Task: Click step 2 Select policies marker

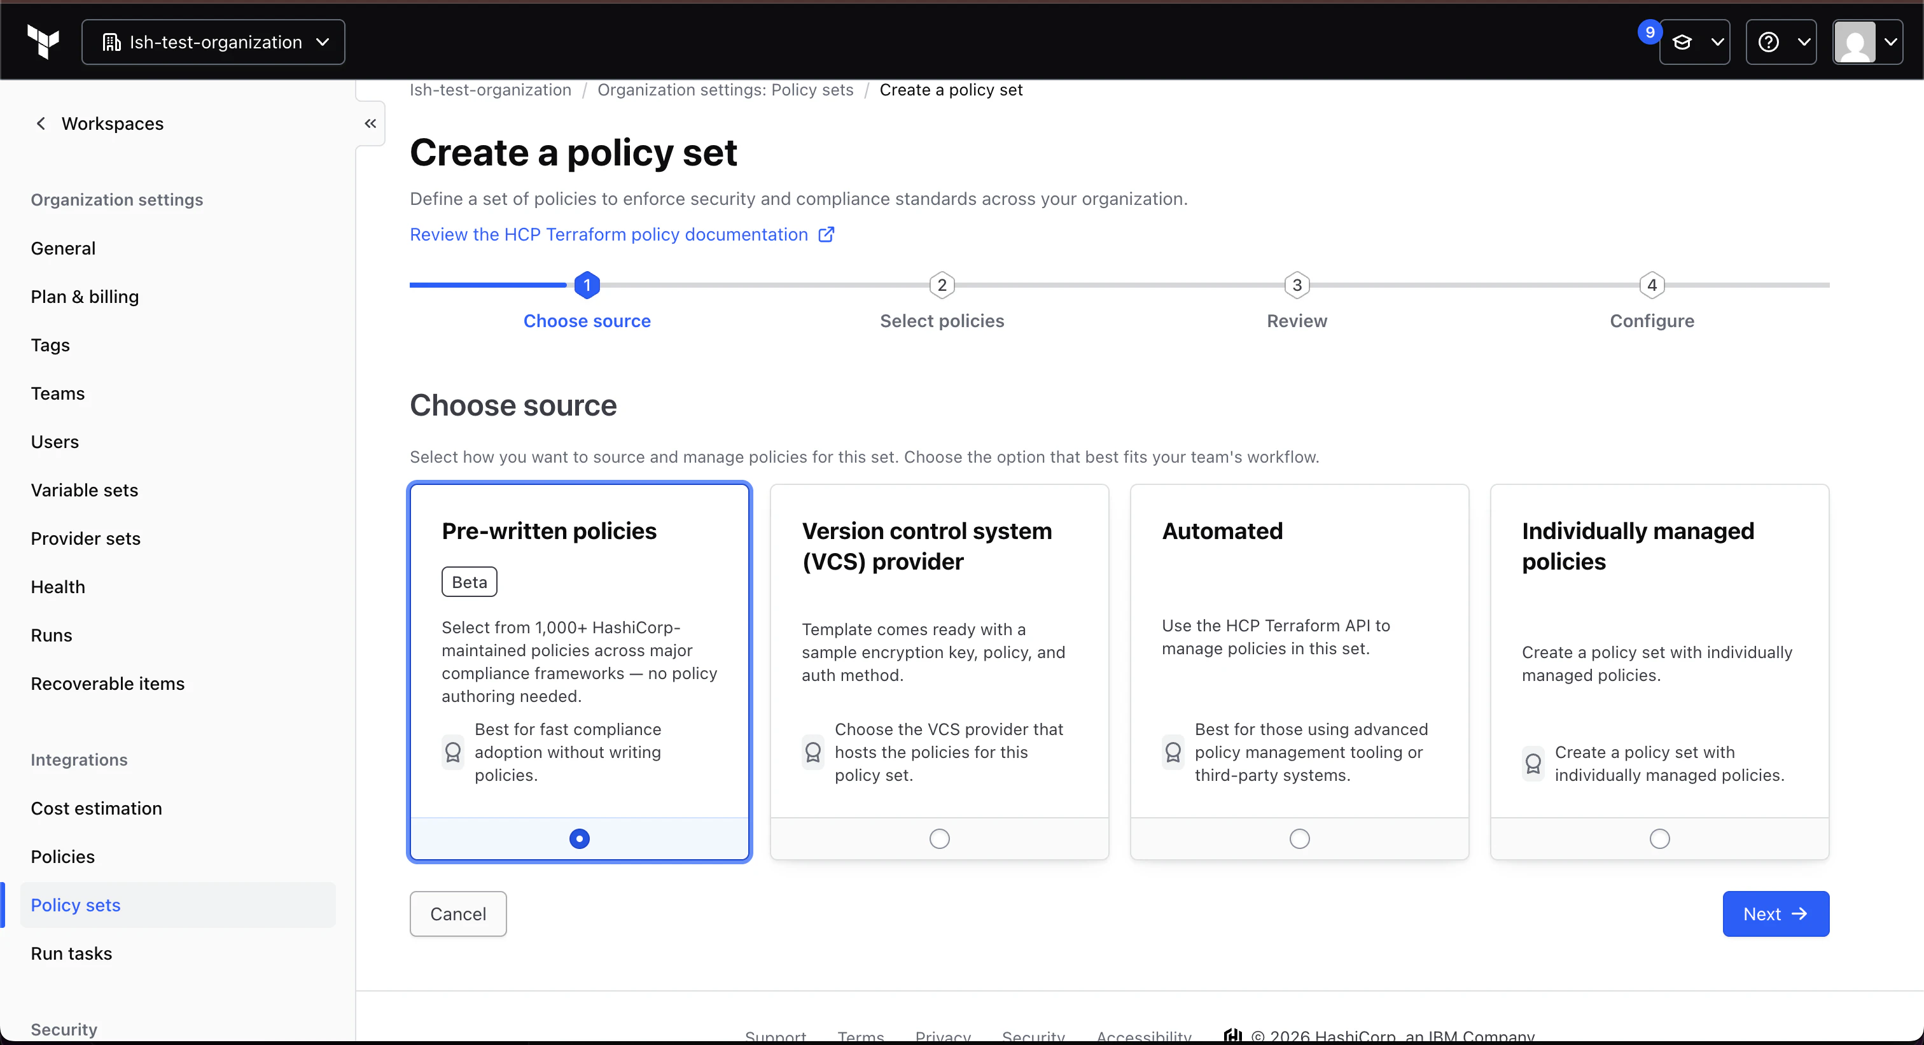Action: (942, 284)
